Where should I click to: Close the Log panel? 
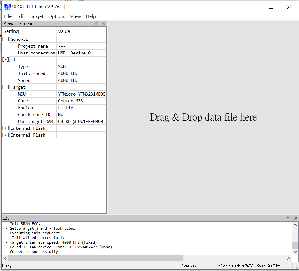(296, 218)
